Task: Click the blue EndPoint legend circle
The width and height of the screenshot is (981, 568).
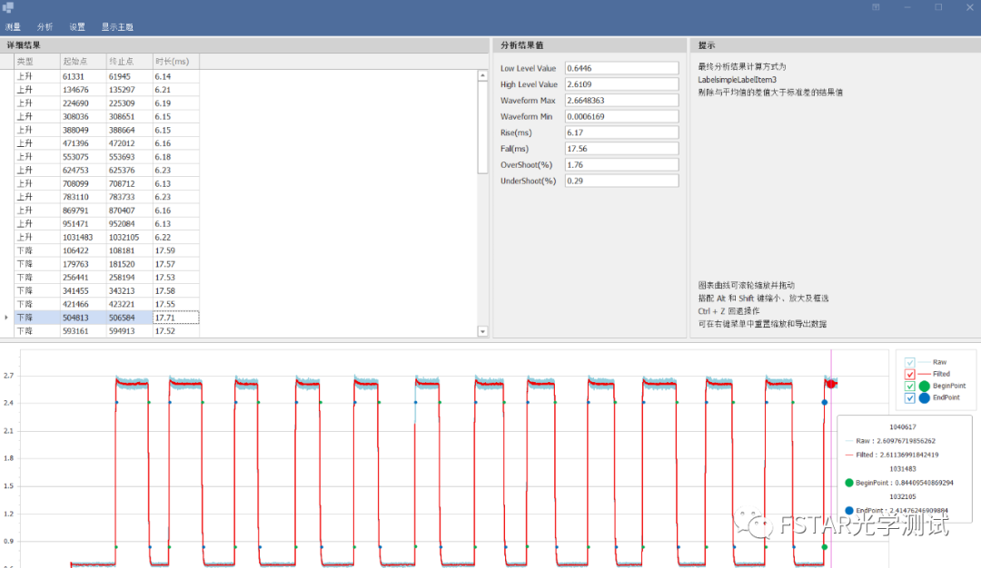Action: (x=924, y=398)
